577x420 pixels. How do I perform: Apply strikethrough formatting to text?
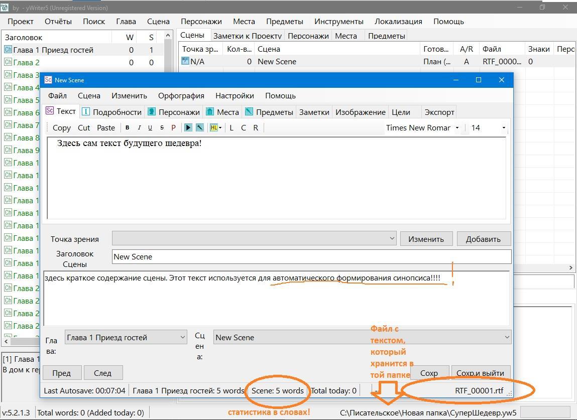coord(162,127)
